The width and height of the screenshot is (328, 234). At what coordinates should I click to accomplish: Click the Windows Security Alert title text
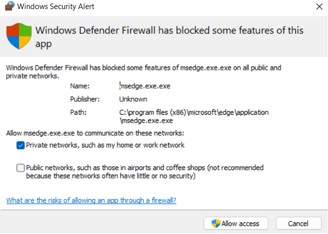pyautogui.click(x=56, y=7)
